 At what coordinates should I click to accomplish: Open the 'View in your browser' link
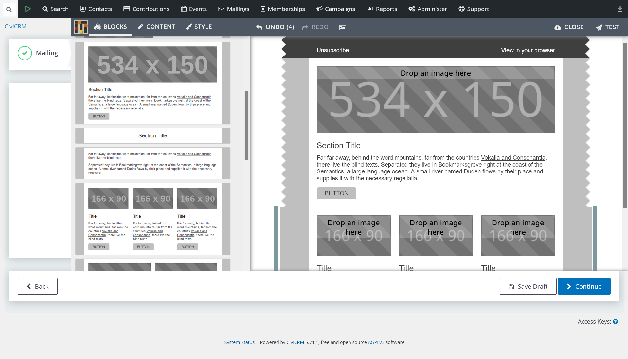528,50
